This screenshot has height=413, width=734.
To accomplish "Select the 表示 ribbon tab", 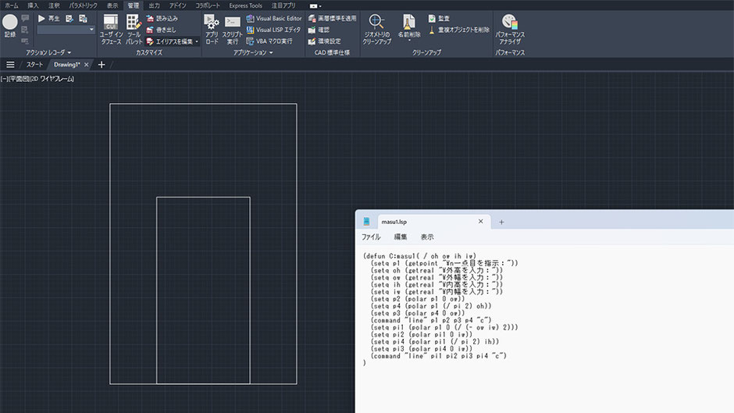I will [x=112, y=5].
